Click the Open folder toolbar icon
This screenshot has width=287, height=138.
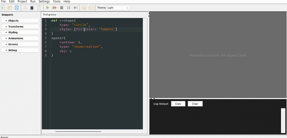[x=10, y=8]
